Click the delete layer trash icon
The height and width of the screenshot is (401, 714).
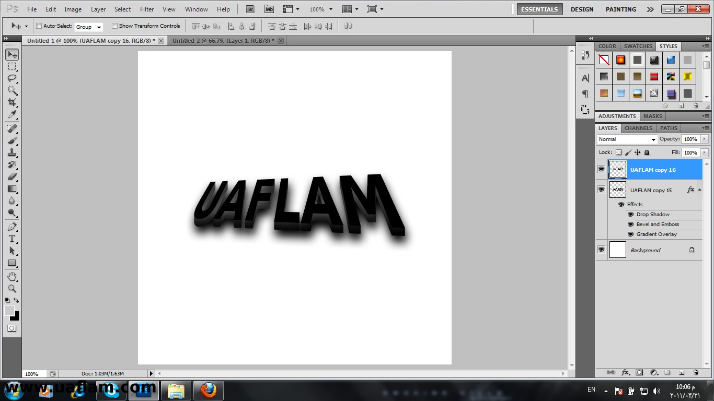(x=696, y=372)
